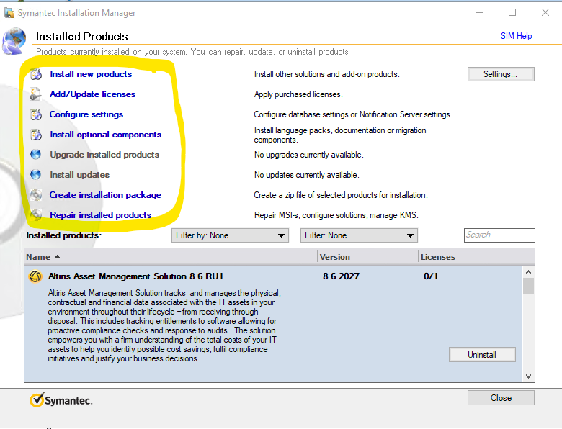
Task: Click into the Search field
Action: click(499, 235)
